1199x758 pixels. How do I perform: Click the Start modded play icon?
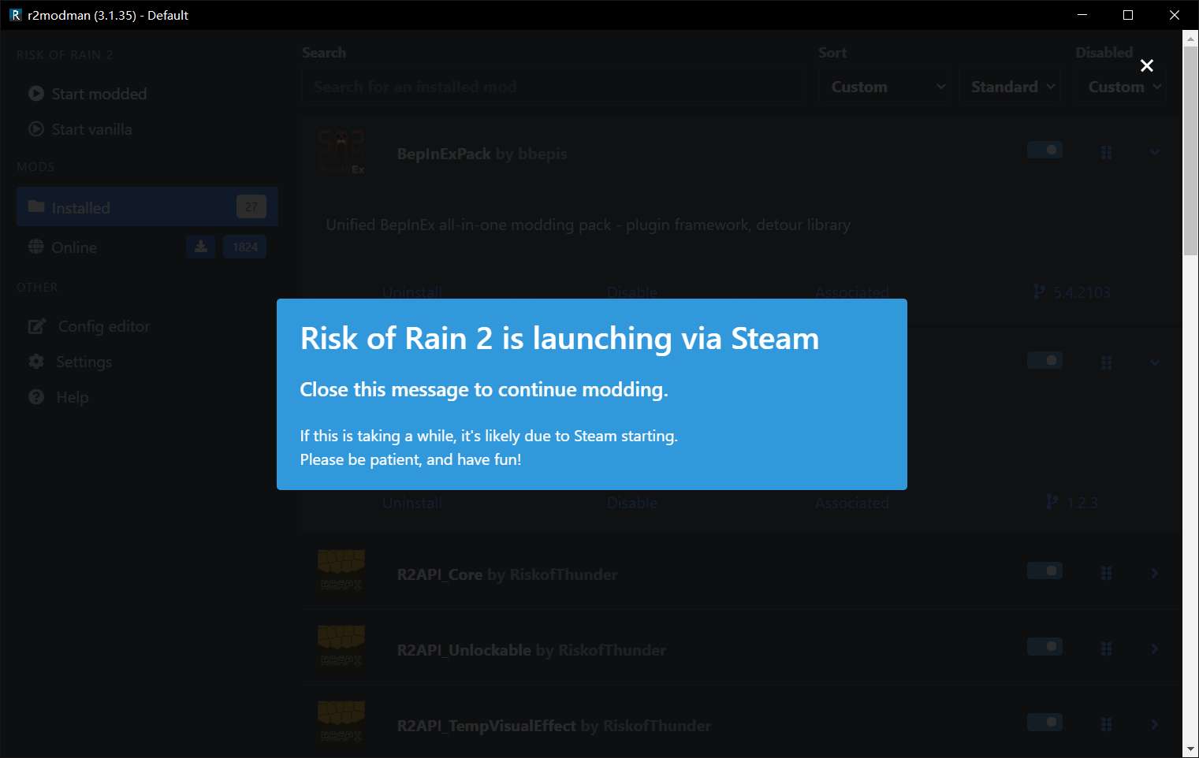[x=36, y=94]
